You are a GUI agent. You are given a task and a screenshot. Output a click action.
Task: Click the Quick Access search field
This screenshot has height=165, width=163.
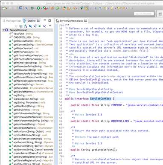[144, 14]
